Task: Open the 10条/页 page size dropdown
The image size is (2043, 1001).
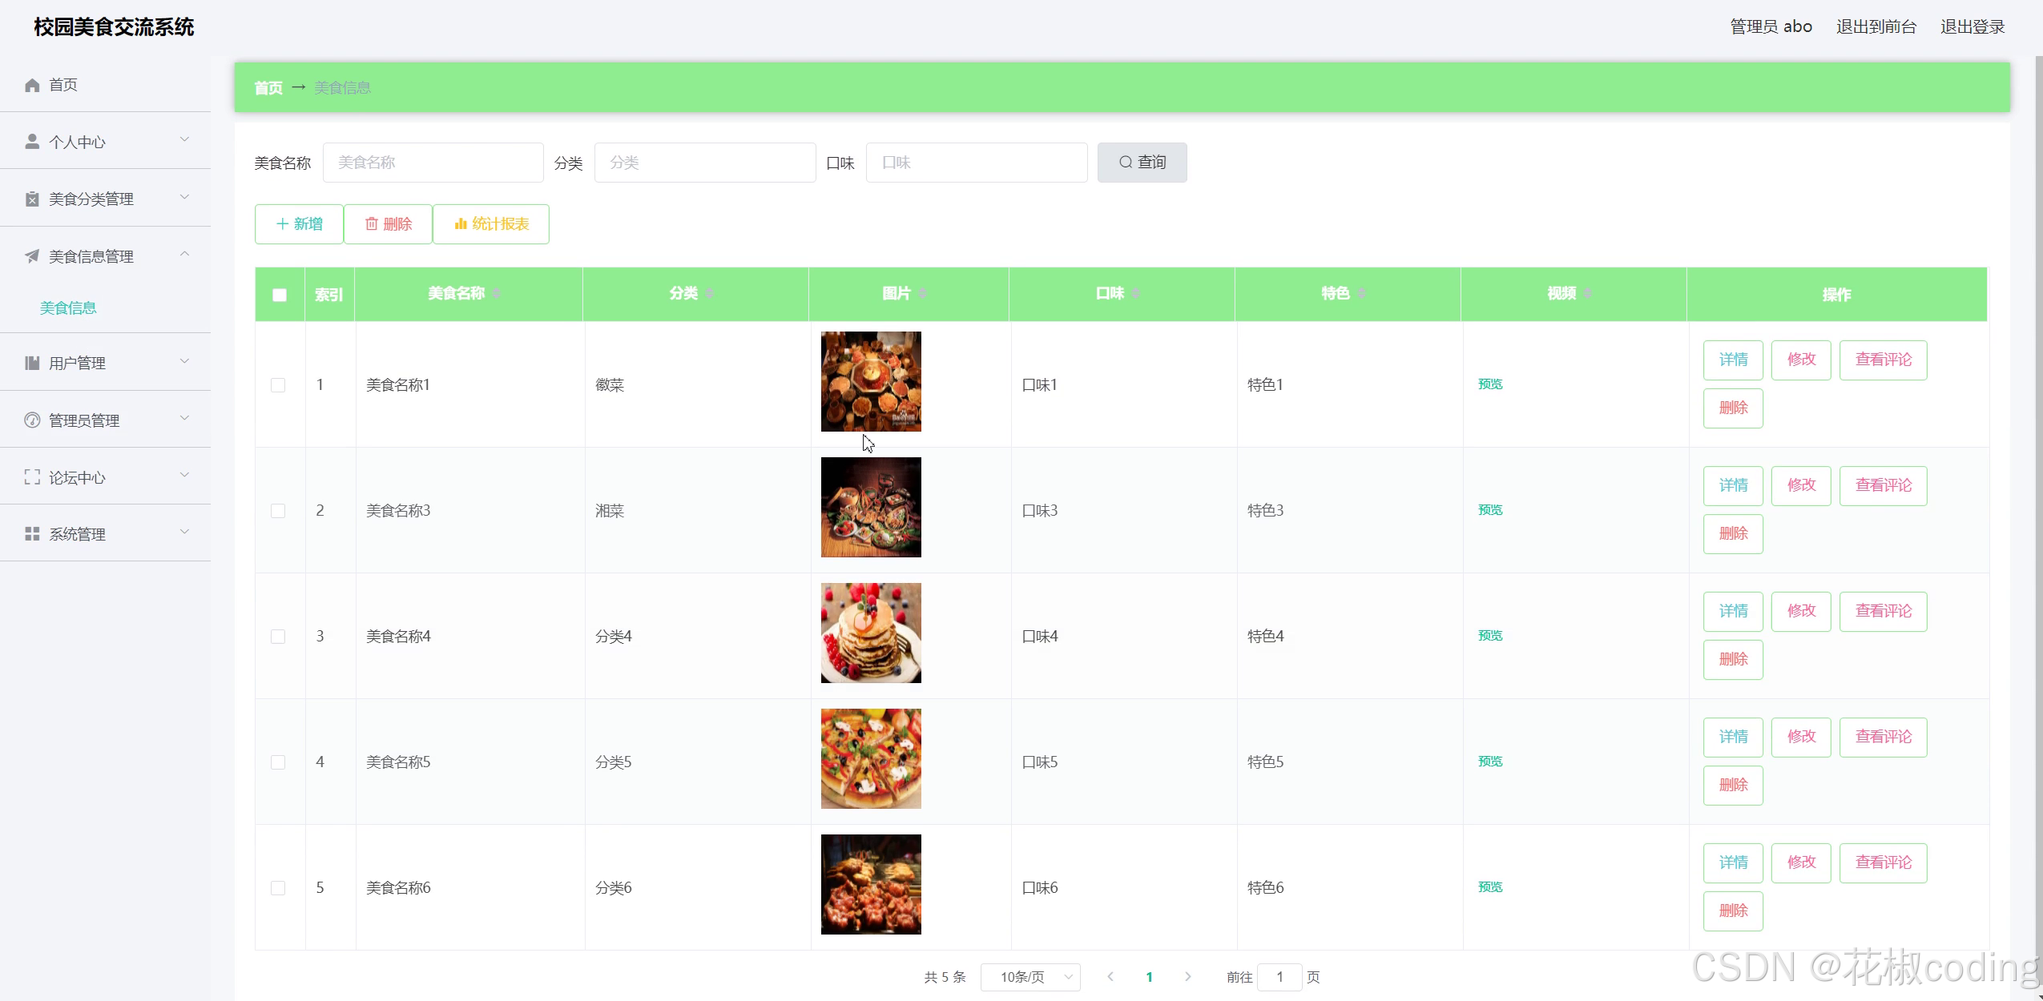Action: tap(1030, 977)
